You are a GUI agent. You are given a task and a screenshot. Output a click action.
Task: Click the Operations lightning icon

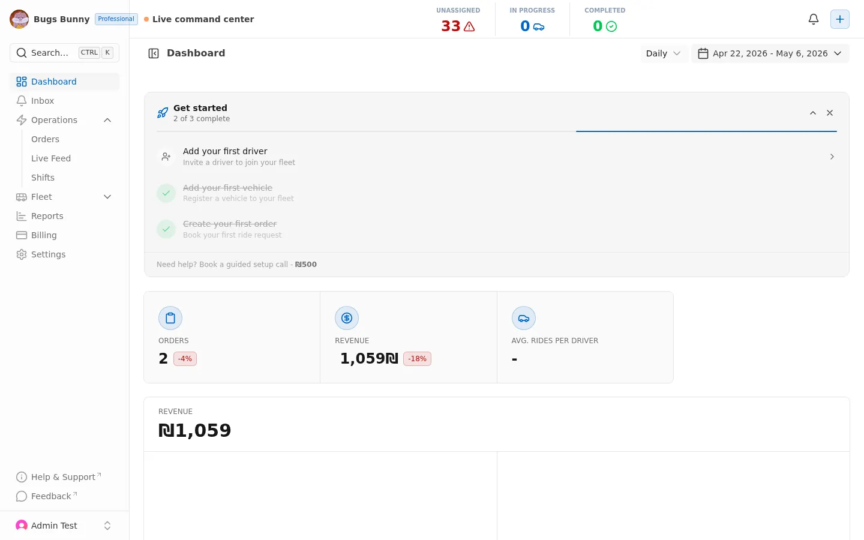point(22,120)
